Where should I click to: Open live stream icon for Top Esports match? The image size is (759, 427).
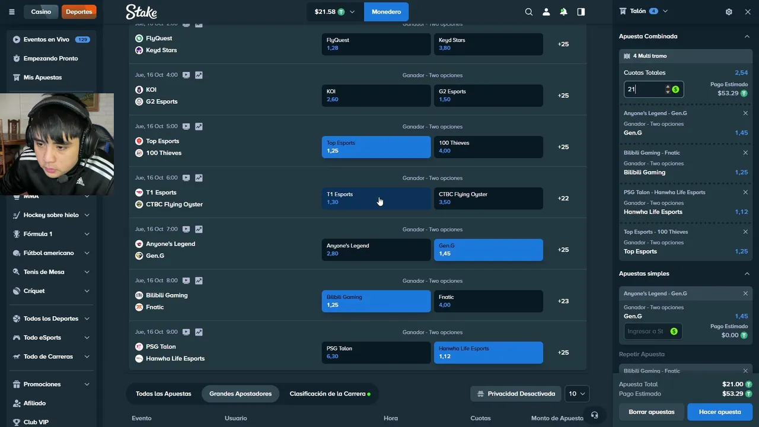(x=186, y=126)
